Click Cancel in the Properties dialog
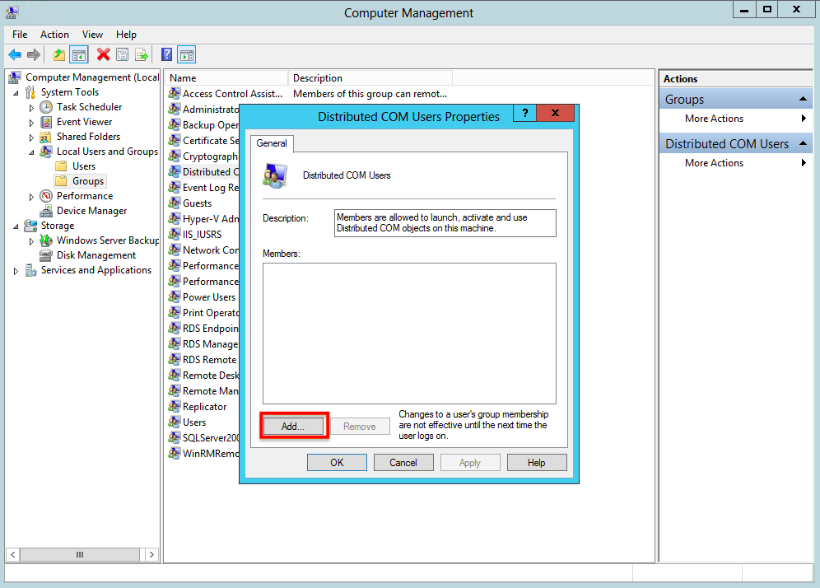 click(x=403, y=463)
